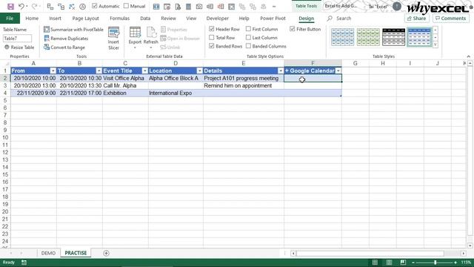Enable Total Row option
The height and width of the screenshot is (267, 474).
click(212, 38)
